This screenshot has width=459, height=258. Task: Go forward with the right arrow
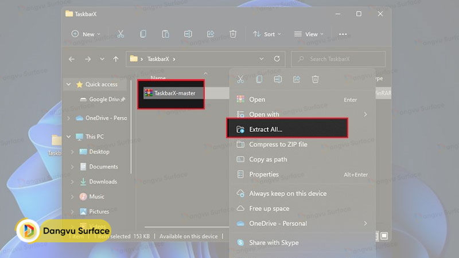[x=88, y=59]
